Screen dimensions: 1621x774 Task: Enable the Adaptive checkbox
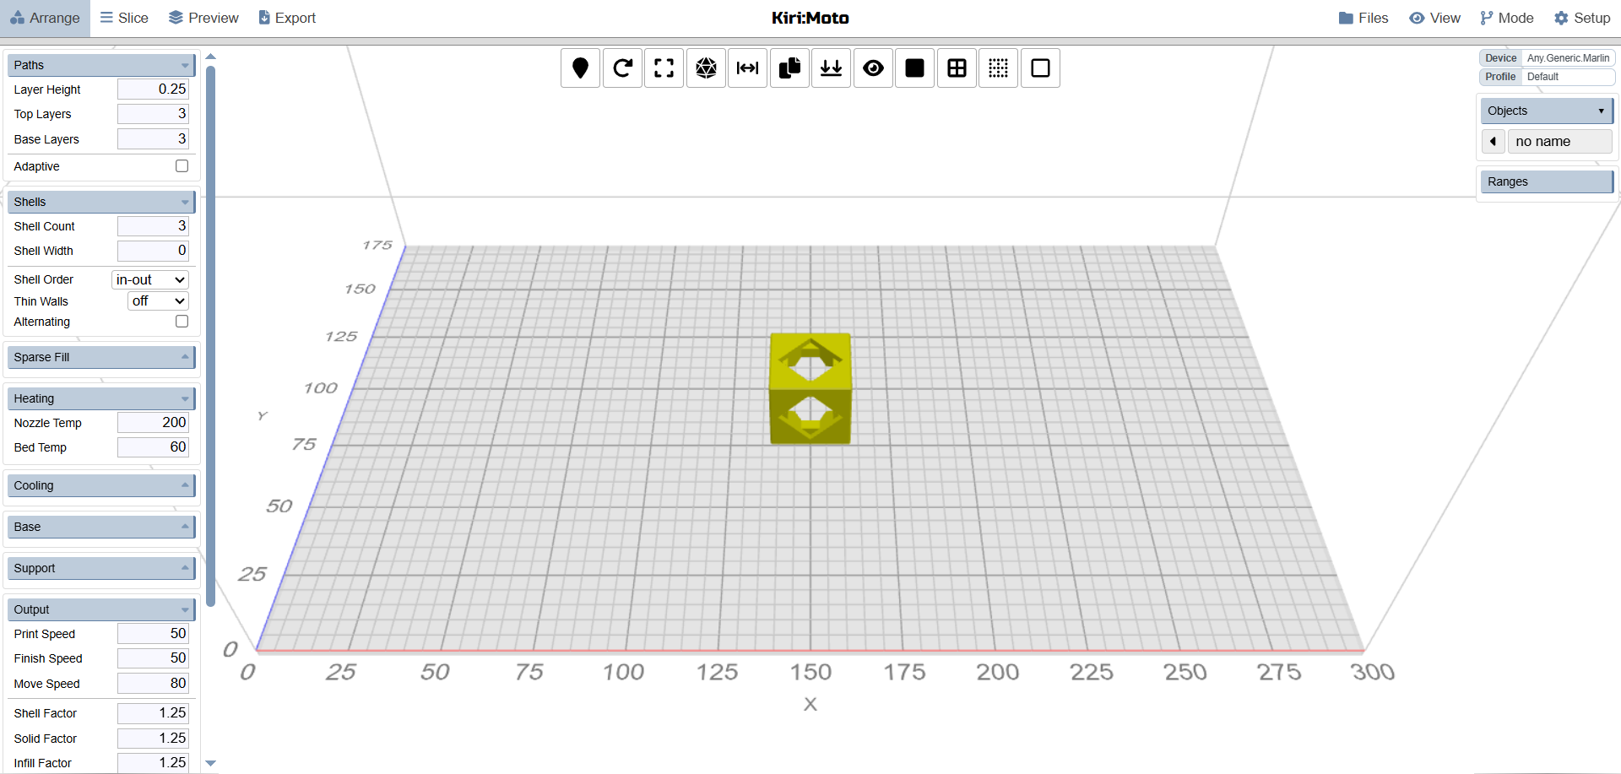[182, 166]
